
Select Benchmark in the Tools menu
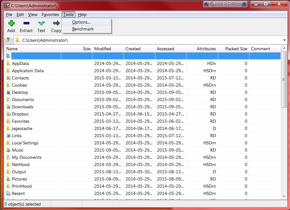tap(83, 29)
